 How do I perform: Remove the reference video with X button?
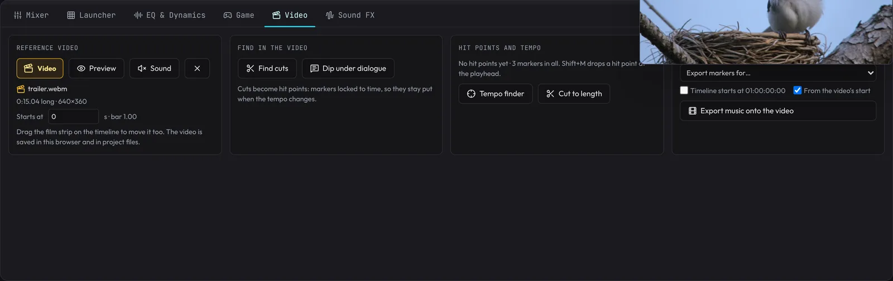click(197, 69)
